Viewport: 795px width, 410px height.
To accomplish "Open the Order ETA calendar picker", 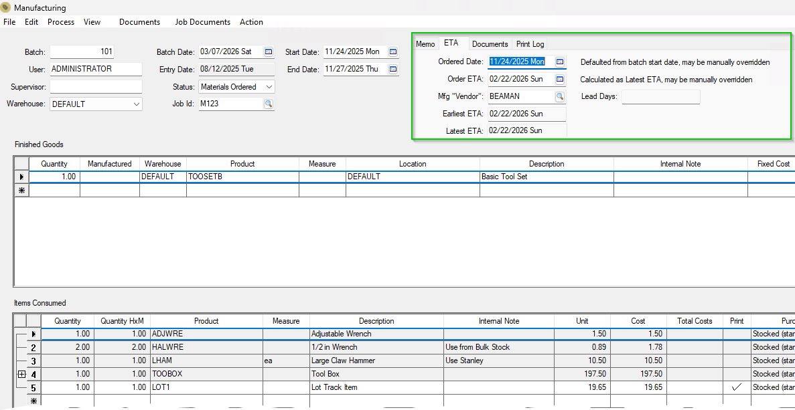I will [x=560, y=79].
